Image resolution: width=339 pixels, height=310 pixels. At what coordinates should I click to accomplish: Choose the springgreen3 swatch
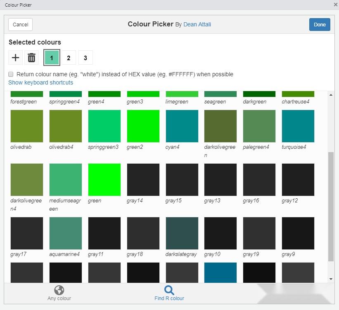point(104,126)
